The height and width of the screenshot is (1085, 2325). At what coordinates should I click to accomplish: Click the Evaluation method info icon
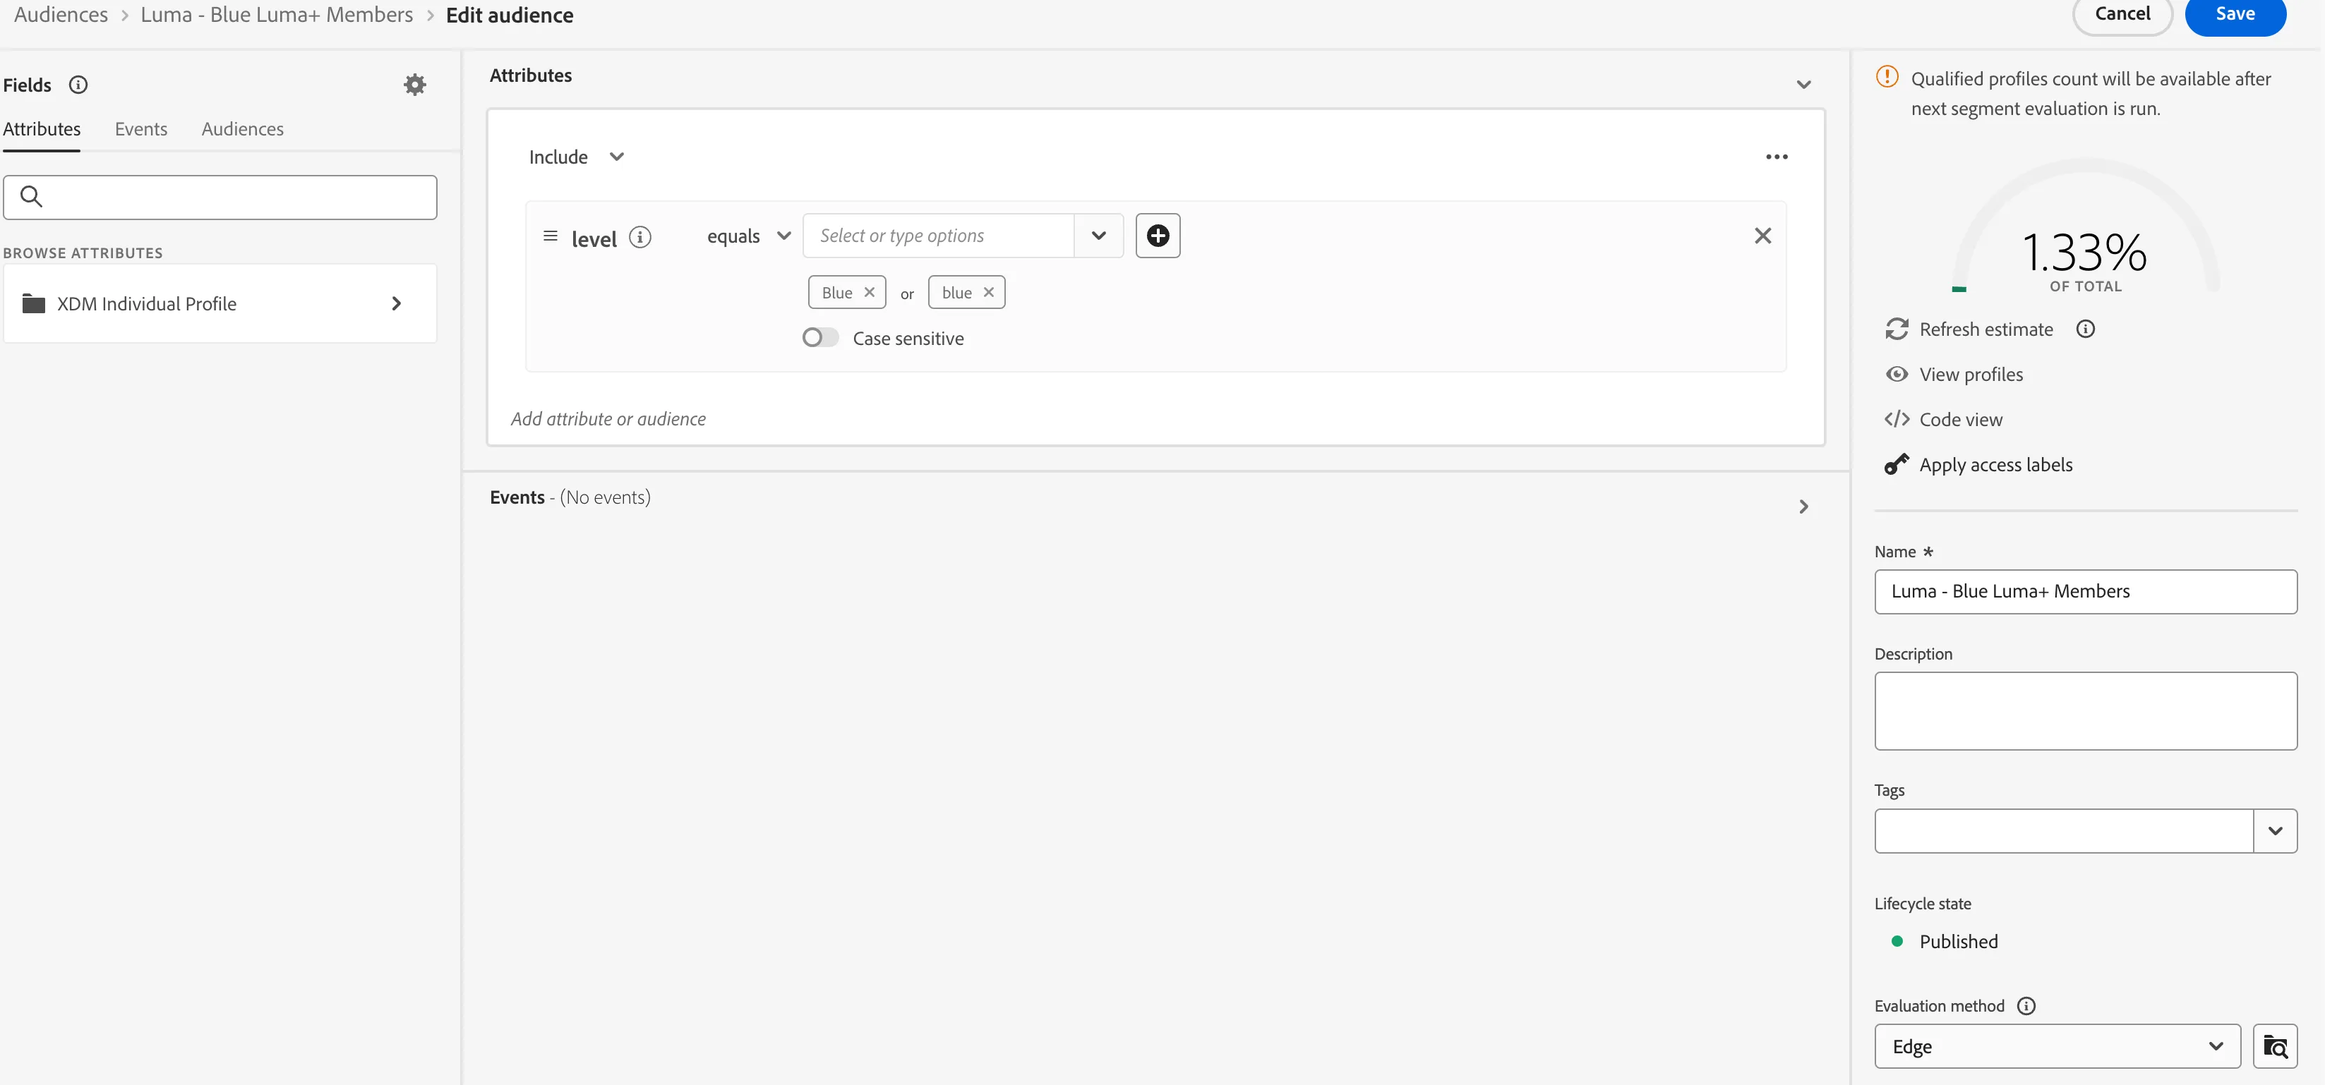[2026, 1005]
